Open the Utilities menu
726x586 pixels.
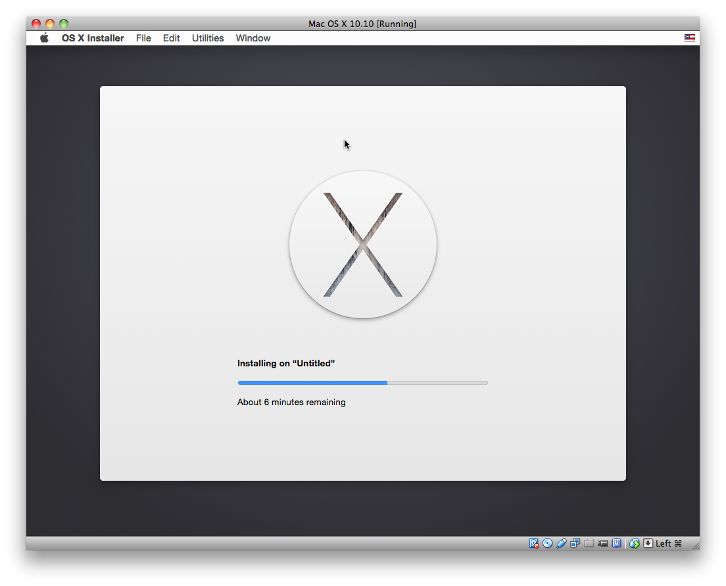(x=208, y=38)
